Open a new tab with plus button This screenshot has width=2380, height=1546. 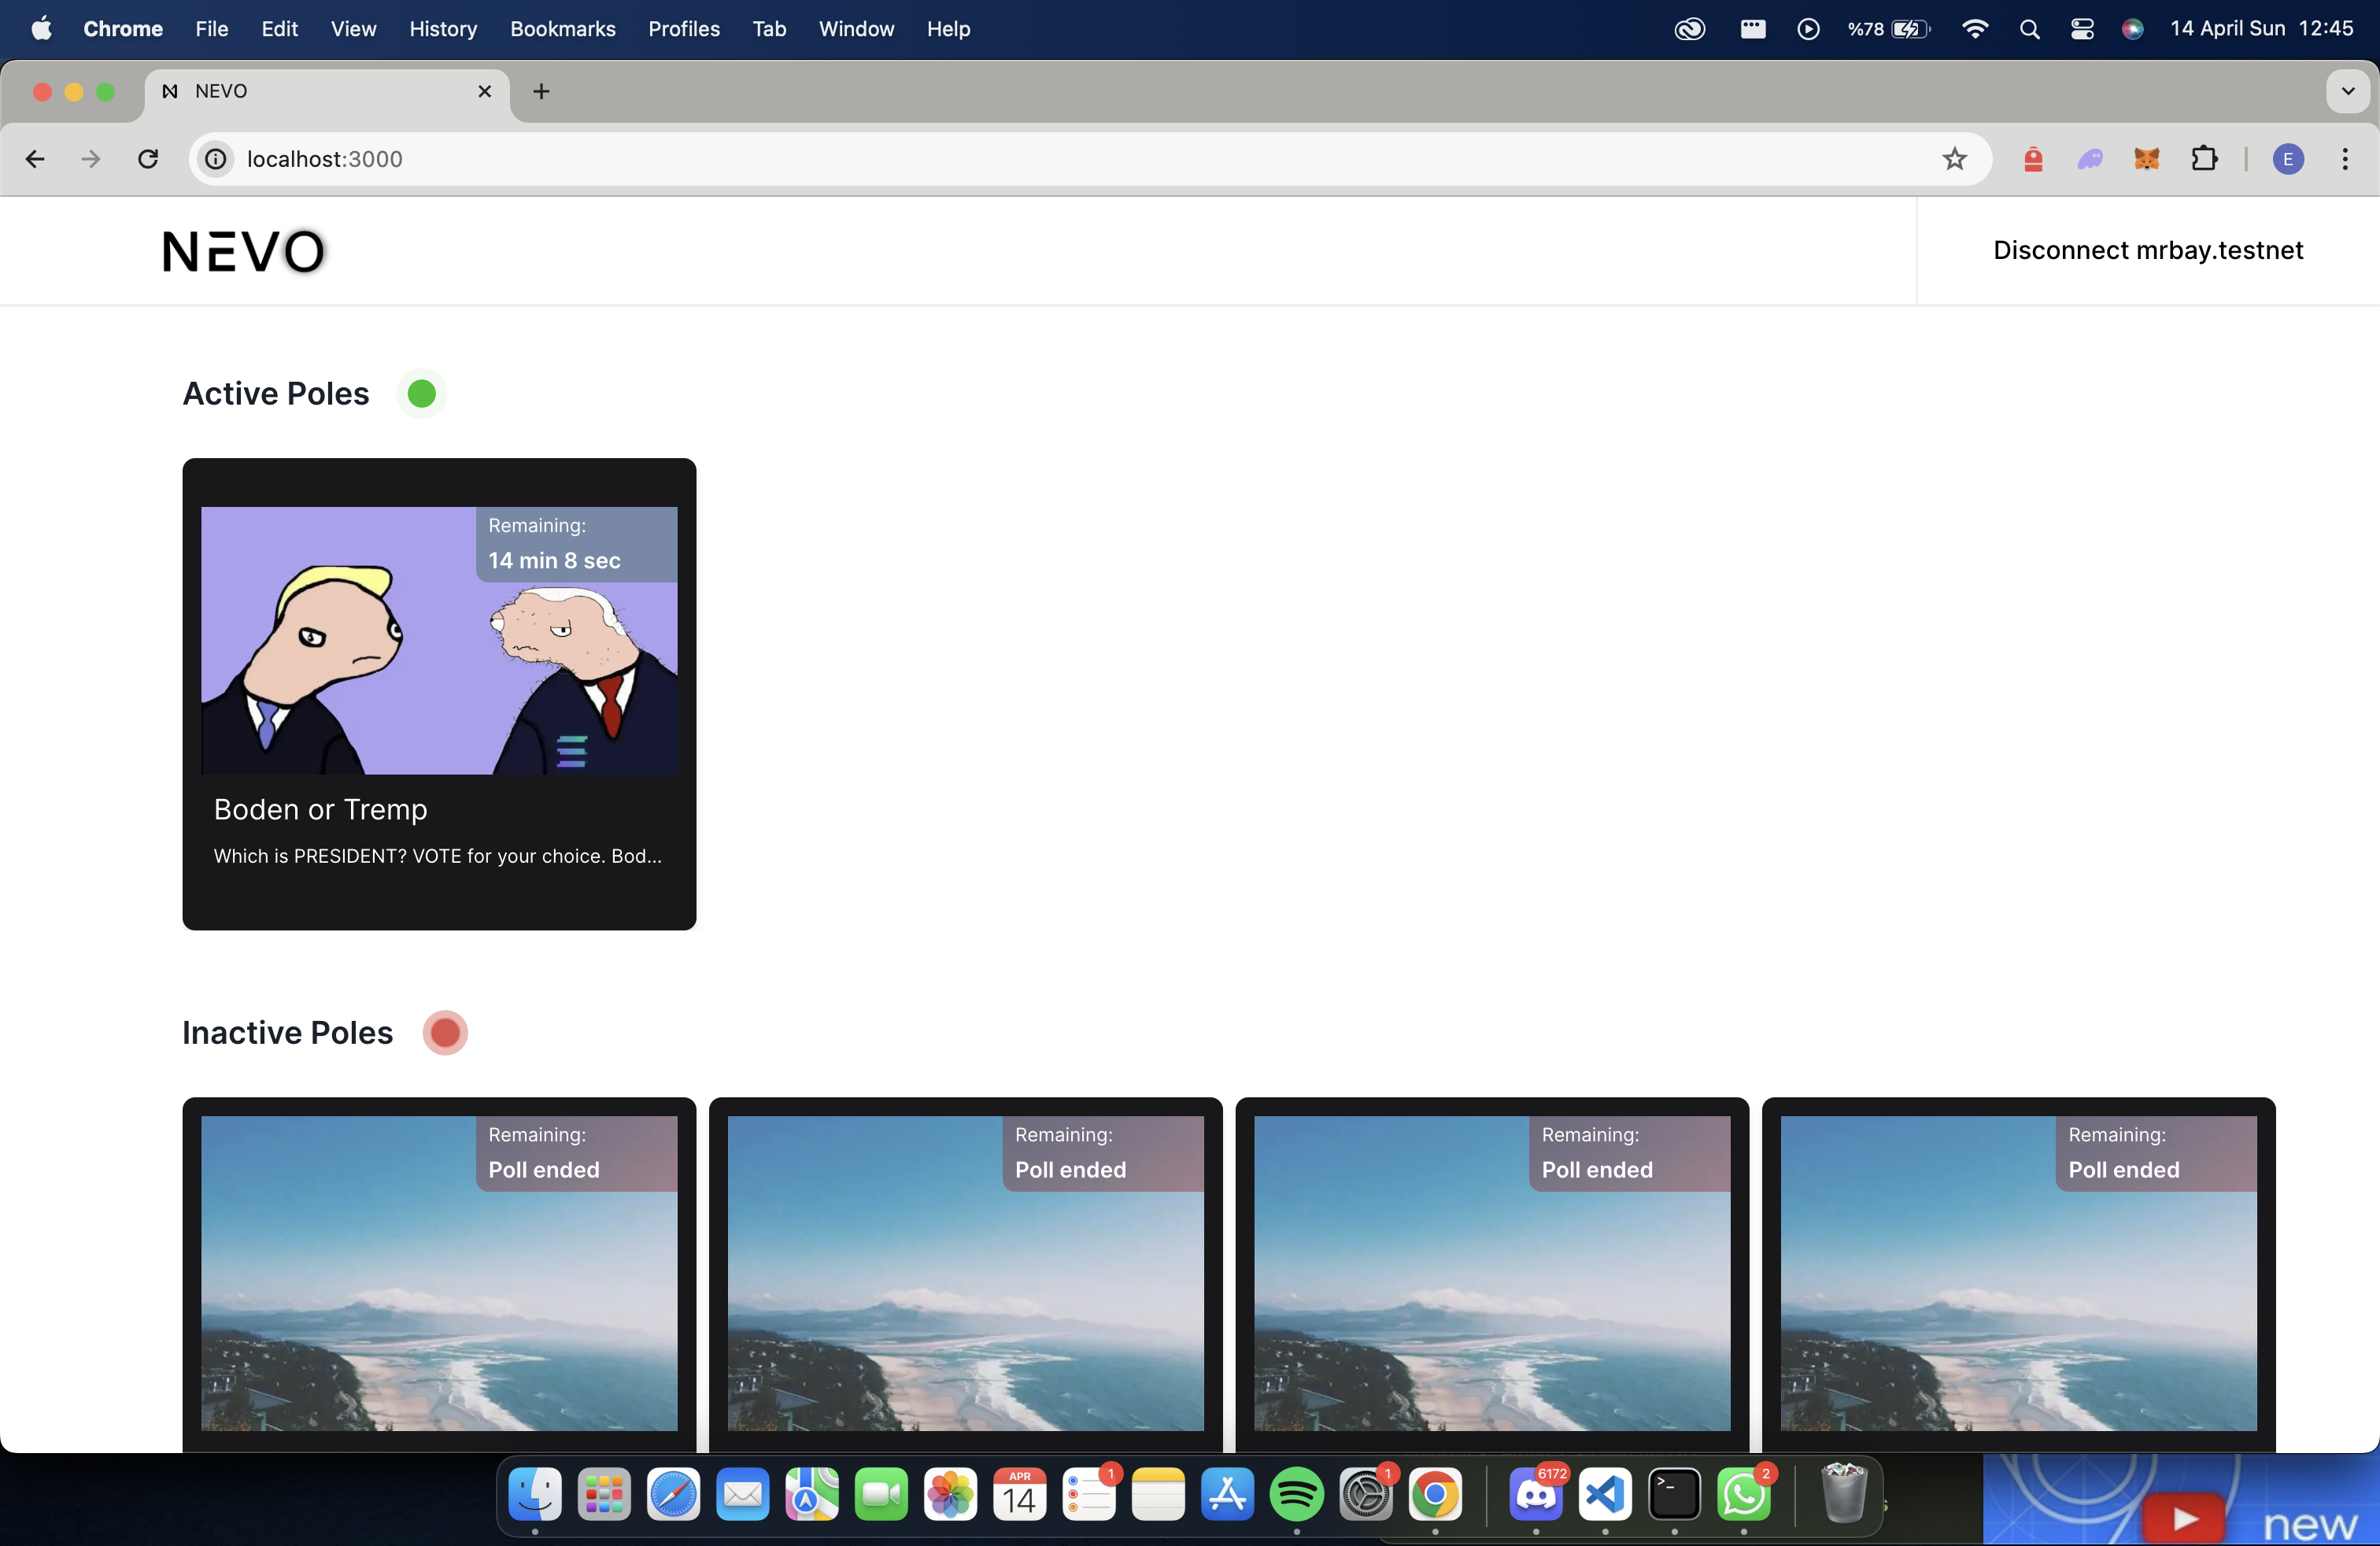[541, 91]
